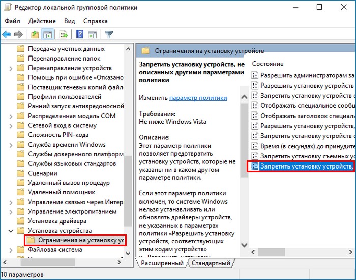Image resolution: width=356 pixels, height=280 pixels.
Task: Click the 'параметр политики' link
Action: coord(198,97)
